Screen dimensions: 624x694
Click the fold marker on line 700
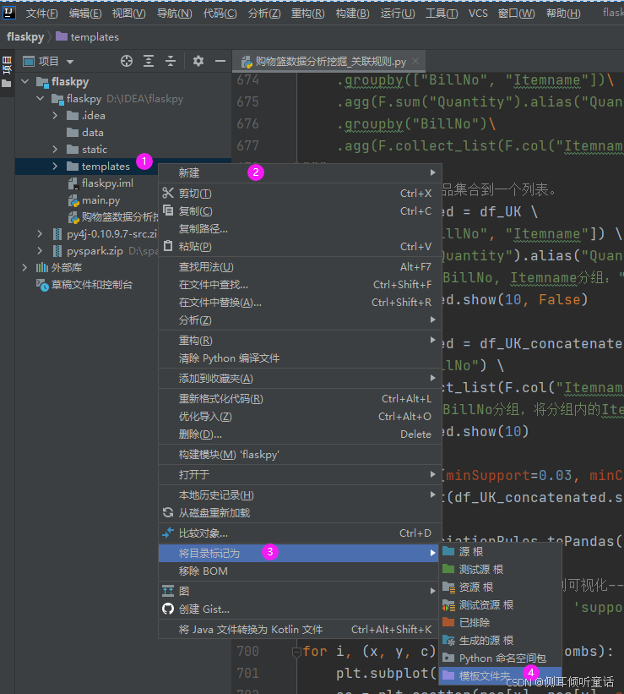296,651
